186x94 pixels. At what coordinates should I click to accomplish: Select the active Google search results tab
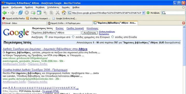(115, 23)
